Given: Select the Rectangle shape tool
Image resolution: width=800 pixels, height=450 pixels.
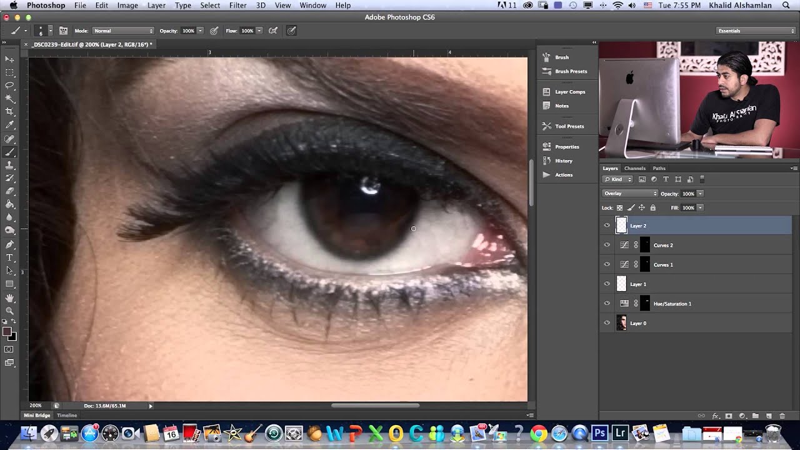Looking at the screenshot, I should (9, 284).
